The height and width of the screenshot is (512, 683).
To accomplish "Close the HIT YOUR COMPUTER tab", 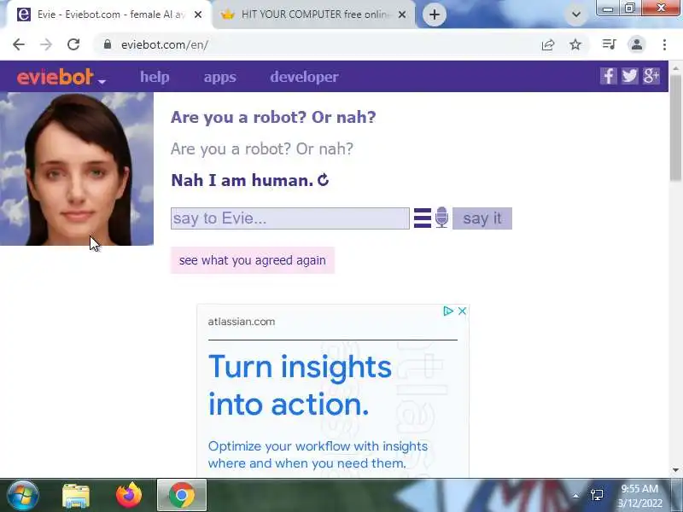I will click(402, 15).
